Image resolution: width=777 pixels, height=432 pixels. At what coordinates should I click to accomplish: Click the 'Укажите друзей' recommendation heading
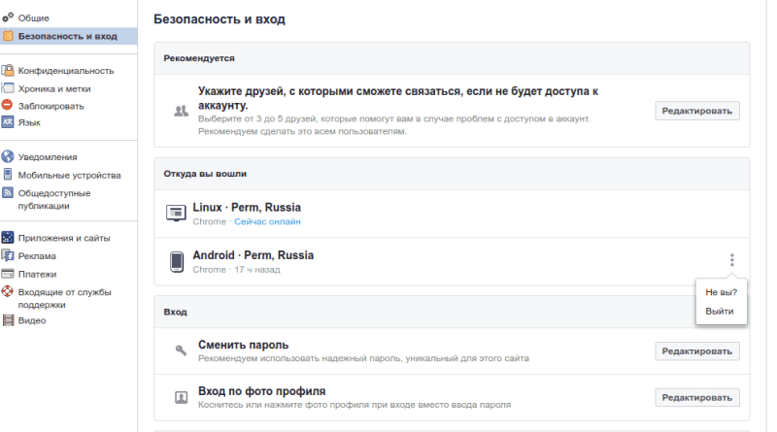point(398,98)
